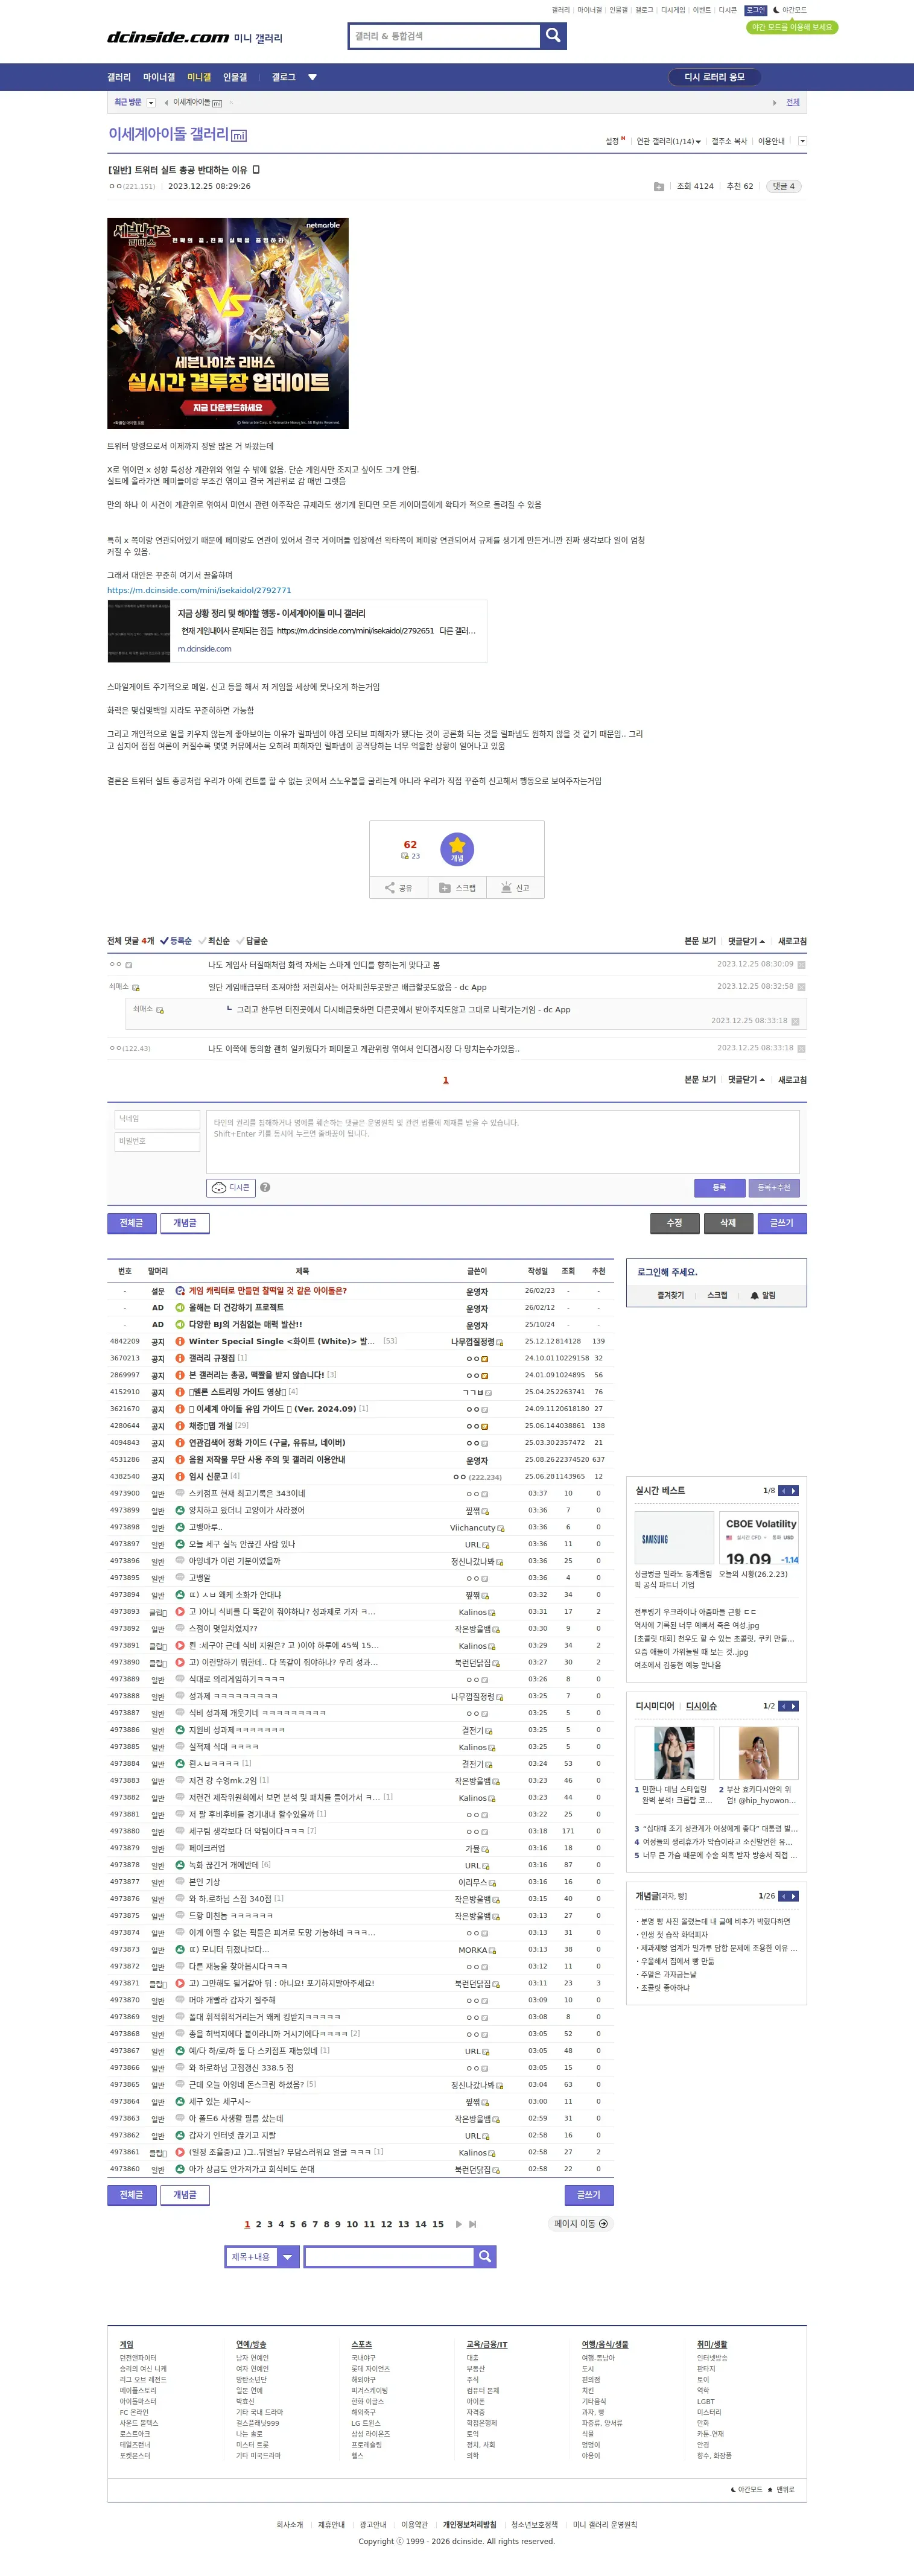Screen dimensions: 914x2576
Task: Go to previous page of 실시간 베스트
Action: pos(784,1491)
